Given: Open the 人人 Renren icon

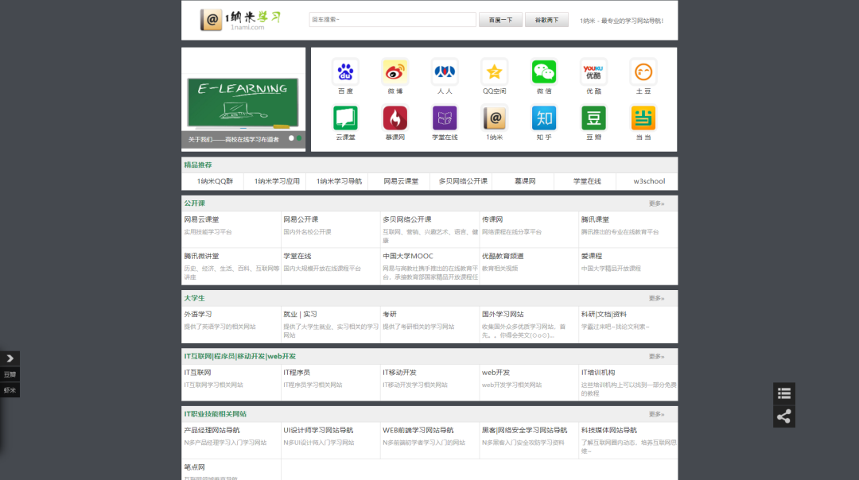Looking at the screenshot, I should tap(445, 72).
